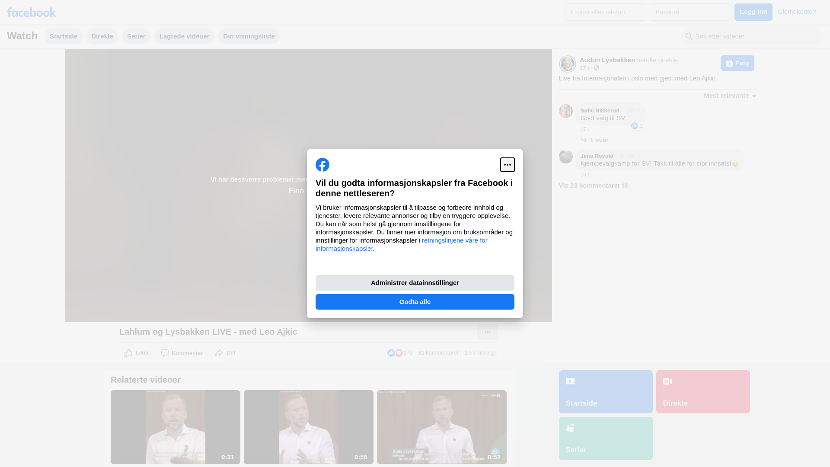Click the Facebook round logo in cookie dialog
Image resolution: width=830 pixels, height=467 pixels.
(x=322, y=165)
